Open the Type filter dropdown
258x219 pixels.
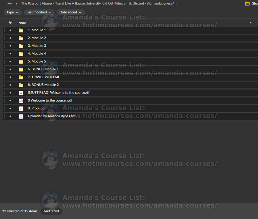(x=13, y=12)
